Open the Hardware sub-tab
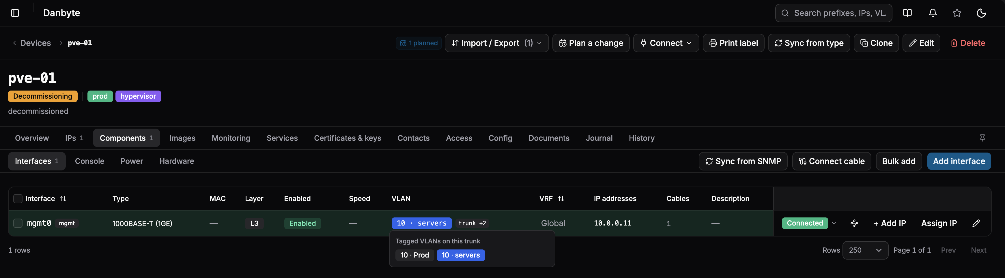Screen dimensions: 1005x278 (x=176, y=161)
